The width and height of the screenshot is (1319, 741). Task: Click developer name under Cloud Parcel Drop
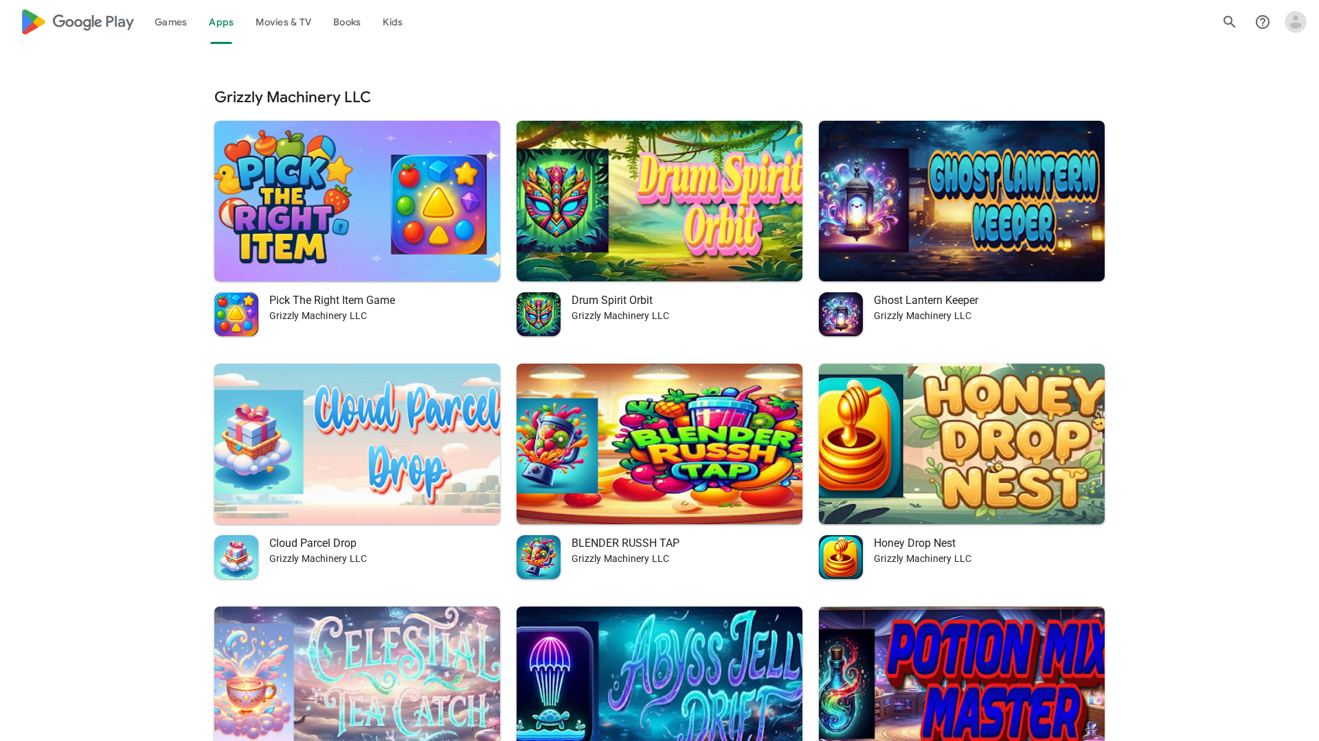pos(318,558)
